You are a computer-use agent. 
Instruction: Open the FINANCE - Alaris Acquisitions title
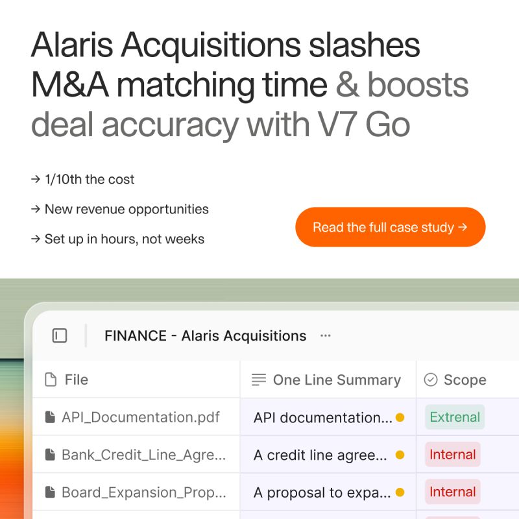click(205, 336)
